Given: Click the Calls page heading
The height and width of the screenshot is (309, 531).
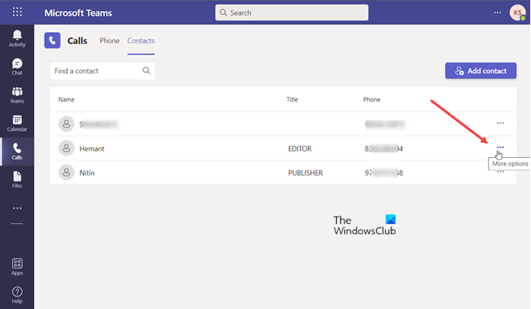Looking at the screenshot, I should pyautogui.click(x=77, y=41).
